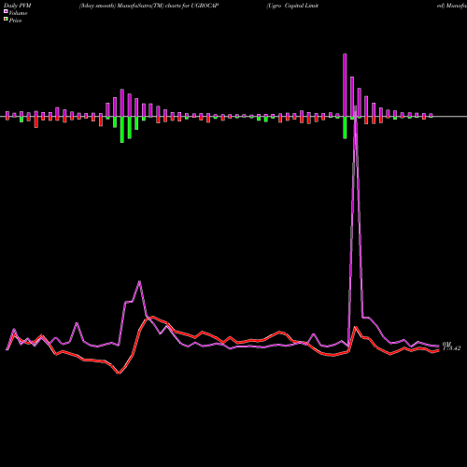Viewport: 467px width, 467px height.
Task: Click the Price legend color swatch
Action: [6, 20]
